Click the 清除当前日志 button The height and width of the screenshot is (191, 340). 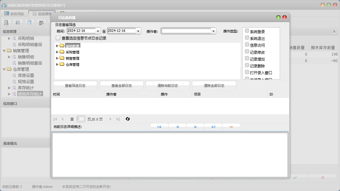(x=168, y=85)
